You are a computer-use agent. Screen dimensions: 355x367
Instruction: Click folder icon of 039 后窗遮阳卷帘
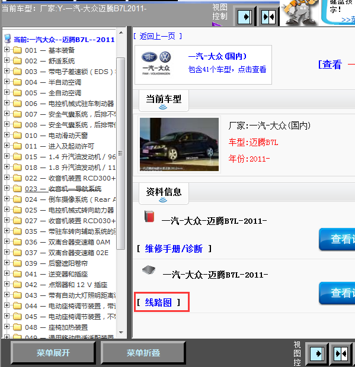coord(17,263)
